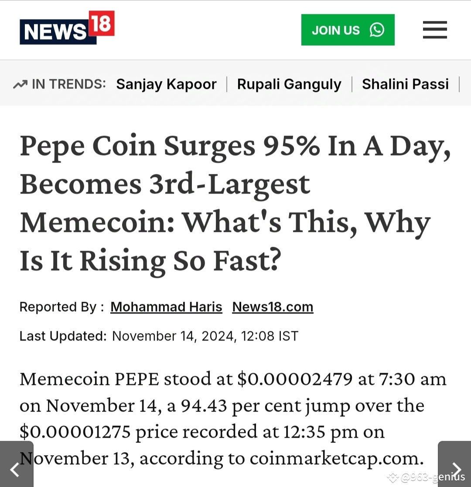Screen dimensions: 471x487
Task: Open the hamburger menu
Action: tap(434, 30)
